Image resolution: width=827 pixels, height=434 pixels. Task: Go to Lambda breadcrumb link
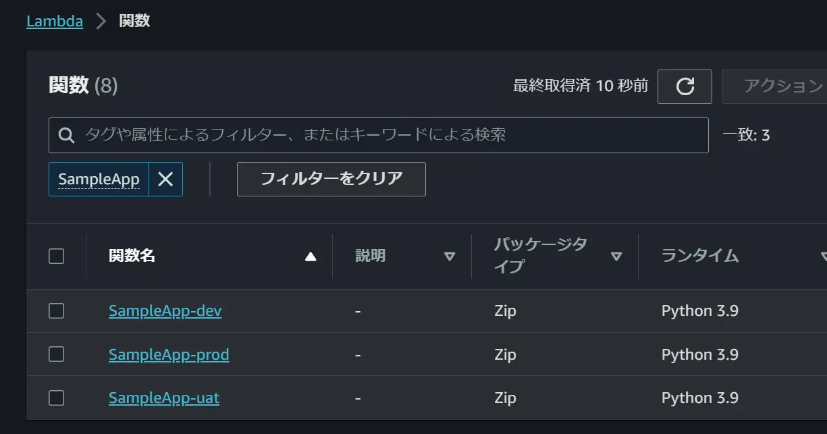(x=55, y=21)
